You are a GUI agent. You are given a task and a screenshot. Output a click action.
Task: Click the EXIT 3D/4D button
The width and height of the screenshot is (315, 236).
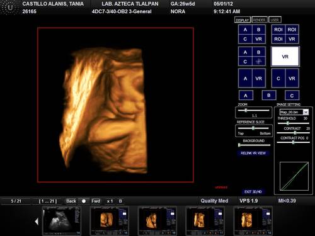tap(253, 191)
